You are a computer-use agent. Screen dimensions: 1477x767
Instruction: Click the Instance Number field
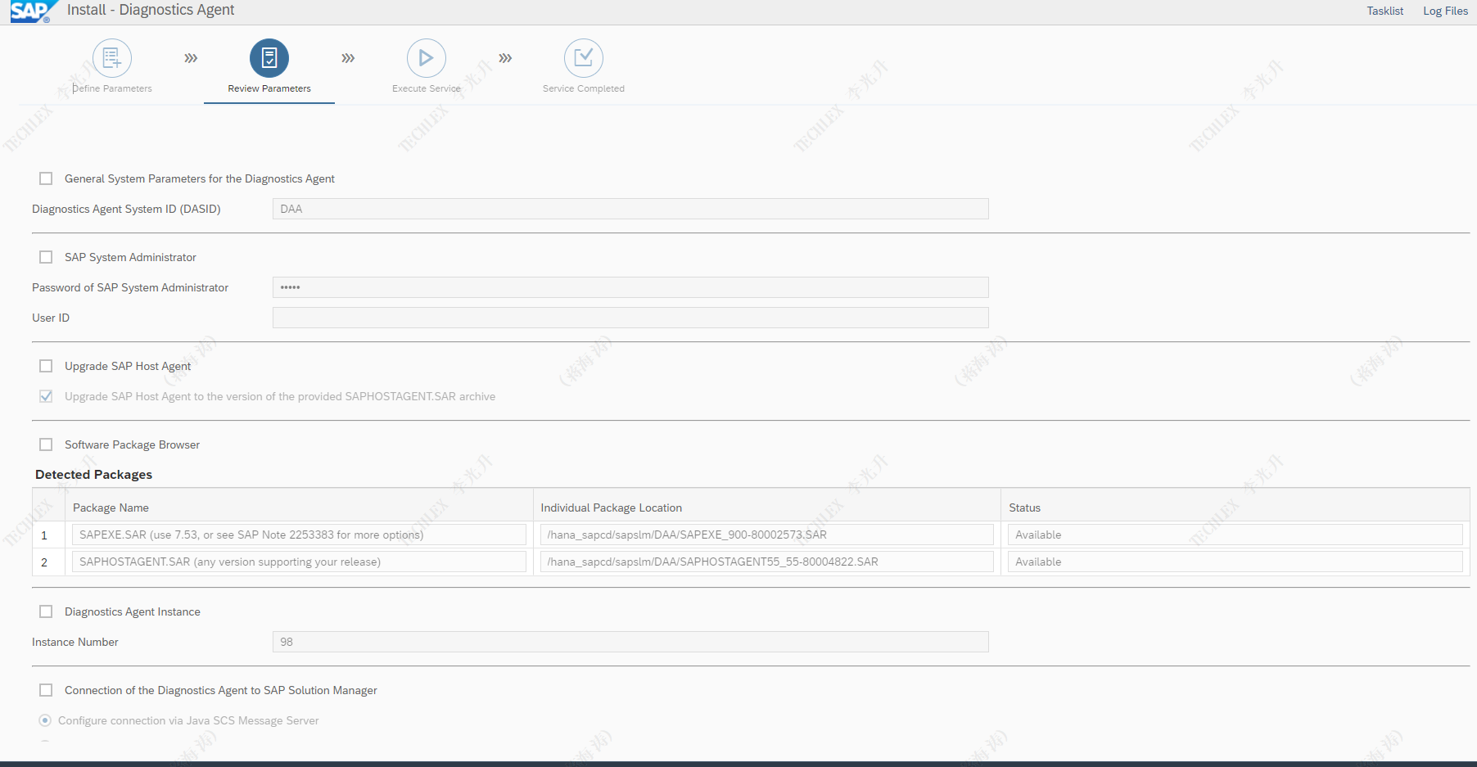click(x=630, y=642)
